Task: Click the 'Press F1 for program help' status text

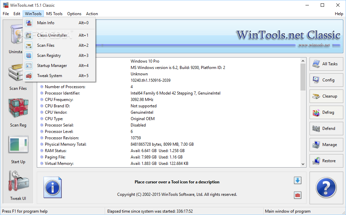Action: pyautogui.click(x=25, y=211)
